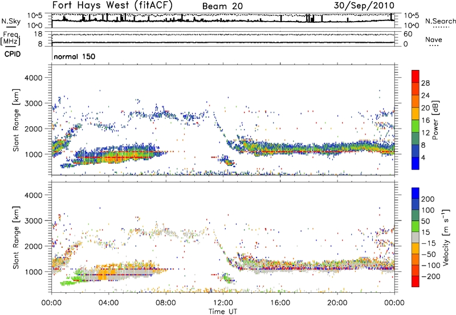Click the 'Slant Range [km]' label of velocity plot

(x=16, y=238)
